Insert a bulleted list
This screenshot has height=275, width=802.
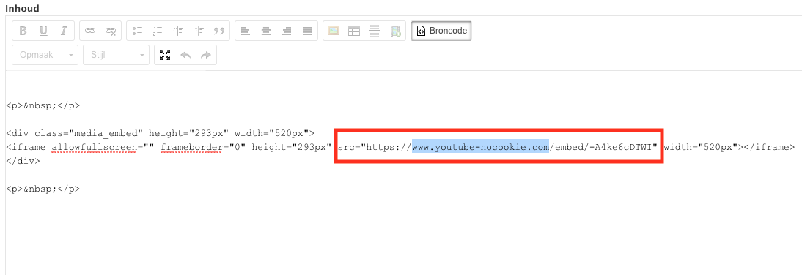137,31
